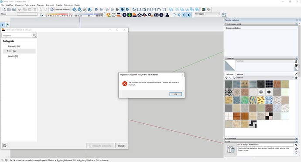Open the Enscape asset library tree icon
Image resolution: width=301 pixels, height=162 pixels.
130,15
